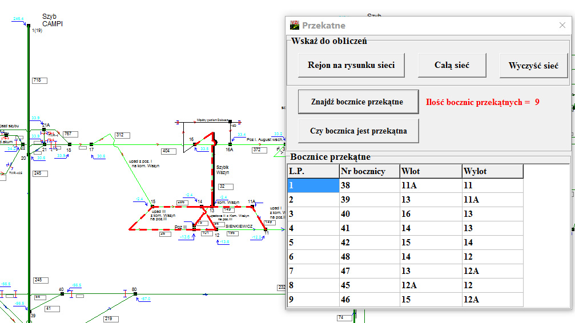Click node 18 on the network diagram

69,144
